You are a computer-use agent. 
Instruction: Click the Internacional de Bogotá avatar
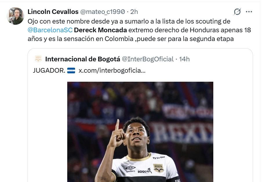tap(38, 59)
